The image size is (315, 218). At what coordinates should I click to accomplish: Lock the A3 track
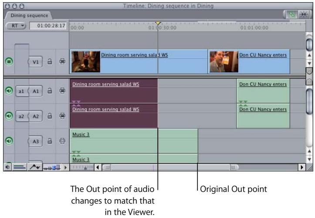(x=50, y=141)
